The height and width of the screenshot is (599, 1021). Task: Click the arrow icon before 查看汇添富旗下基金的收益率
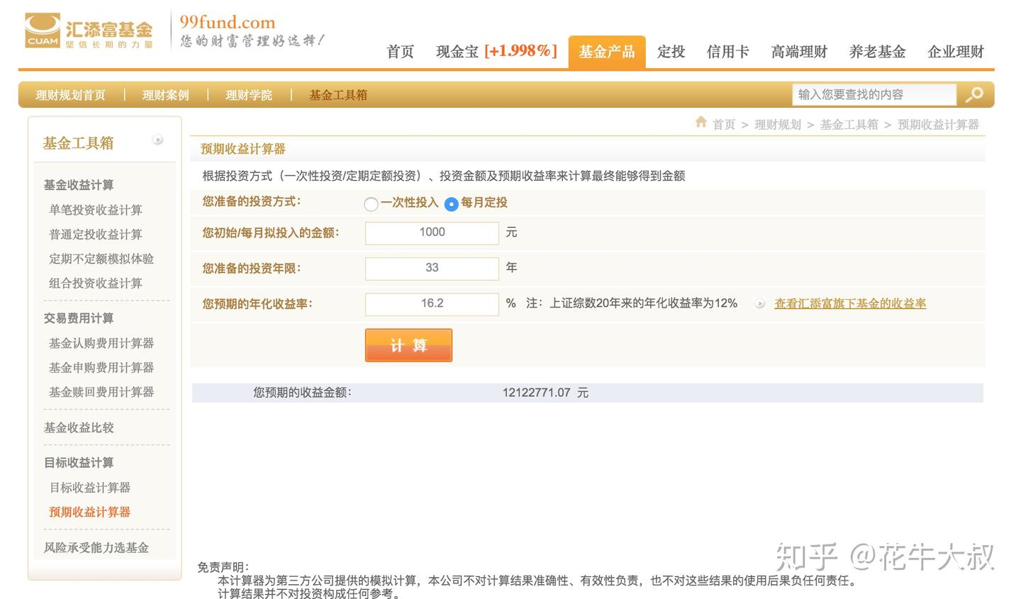[x=759, y=303]
